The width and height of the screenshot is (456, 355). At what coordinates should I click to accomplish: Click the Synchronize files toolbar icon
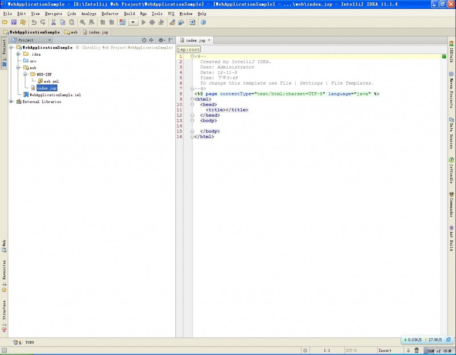coord(23,22)
